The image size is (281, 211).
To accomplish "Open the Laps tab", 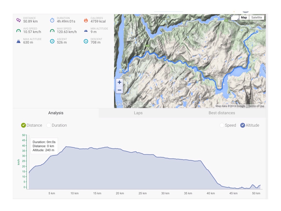I will click(x=138, y=113).
